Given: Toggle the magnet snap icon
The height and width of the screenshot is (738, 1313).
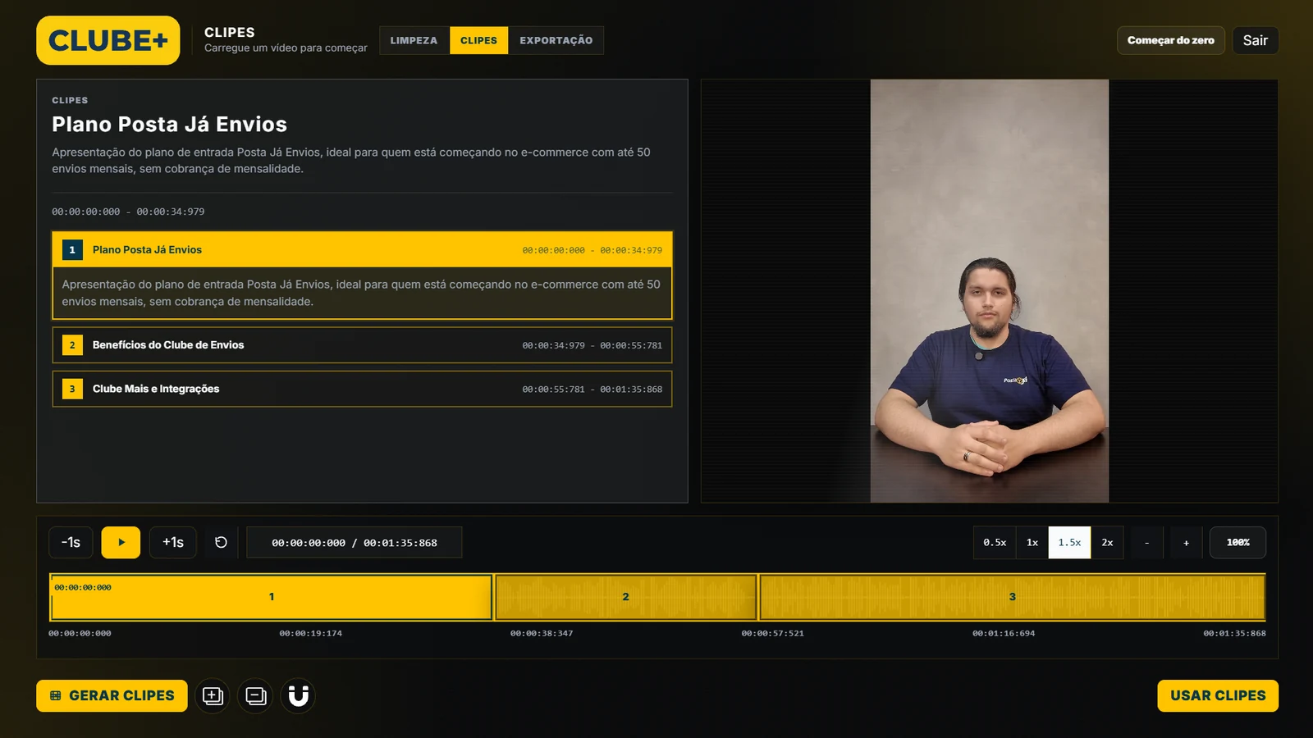Looking at the screenshot, I should point(298,696).
